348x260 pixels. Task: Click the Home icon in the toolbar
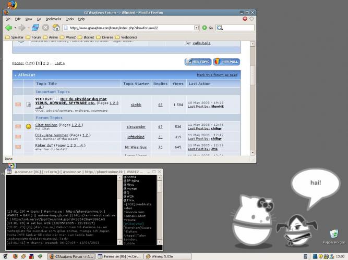[x=56, y=28]
